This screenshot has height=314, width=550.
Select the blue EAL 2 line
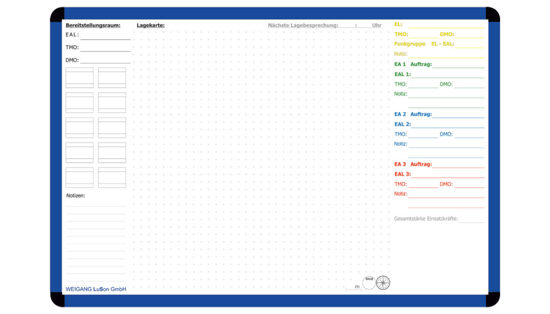click(447, 125)
